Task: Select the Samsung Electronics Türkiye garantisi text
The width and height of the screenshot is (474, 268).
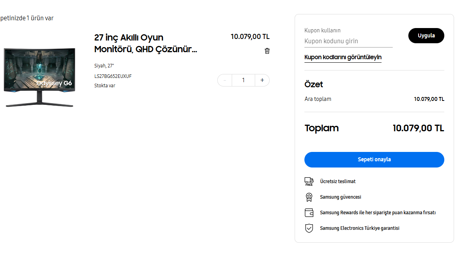Action: (360, 228)
